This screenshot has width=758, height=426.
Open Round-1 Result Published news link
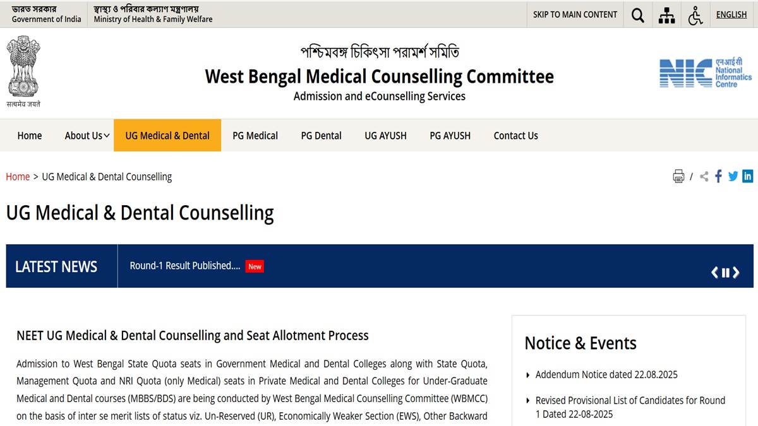185,266
